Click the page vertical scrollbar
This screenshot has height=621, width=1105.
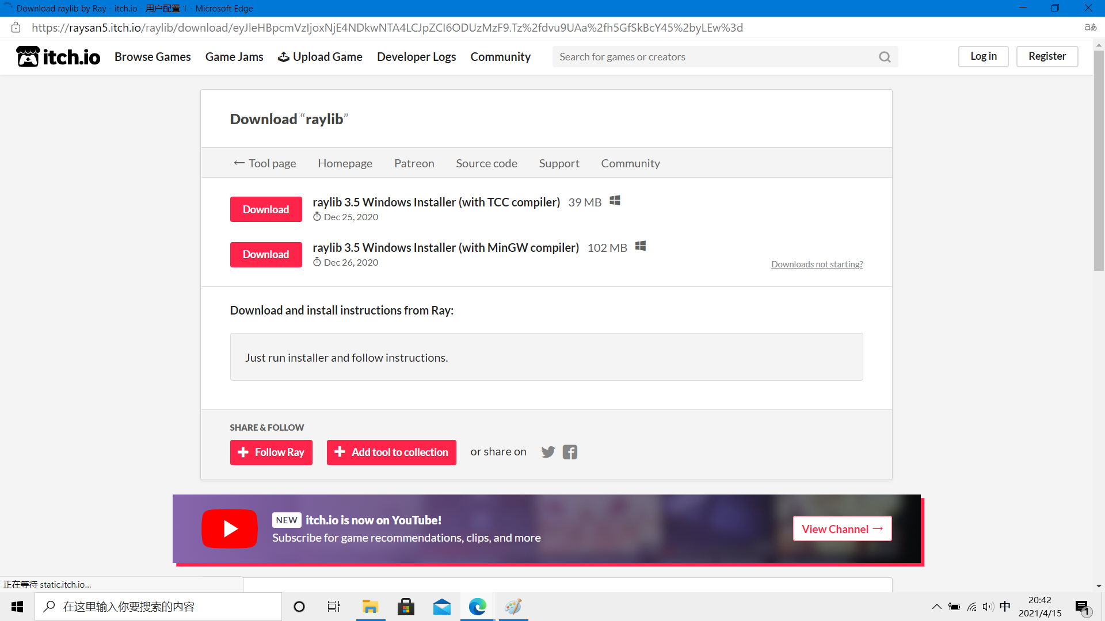click(x=1099, y=161)
